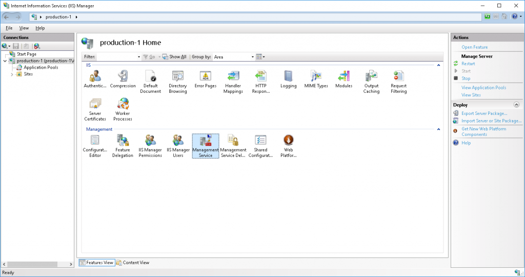Open the Server Certificates icon
Image resolution: width=525 pixels, height=277 pixels.
95,105
